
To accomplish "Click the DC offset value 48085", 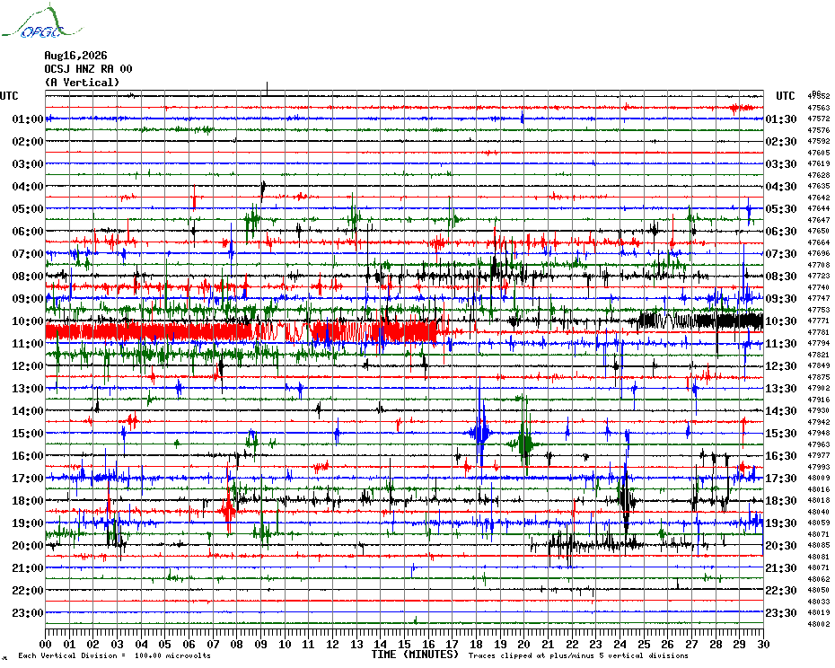I will point(819,546).
